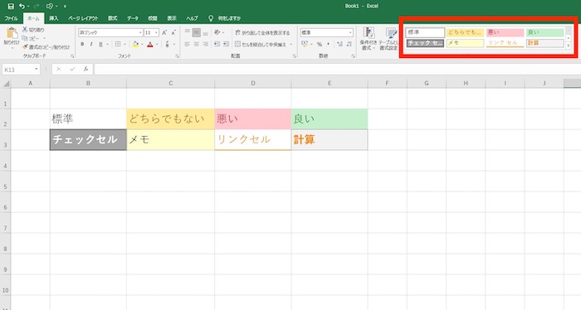
Task: Click the Paste (貼り付け) clipboard icon
Action: (x=12, y=33)
